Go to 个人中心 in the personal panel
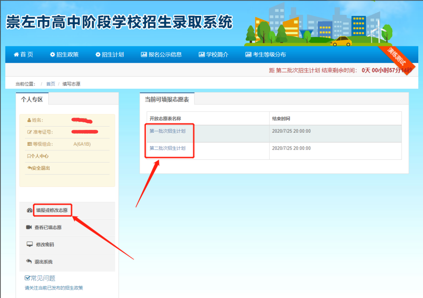 pos(39,156)
